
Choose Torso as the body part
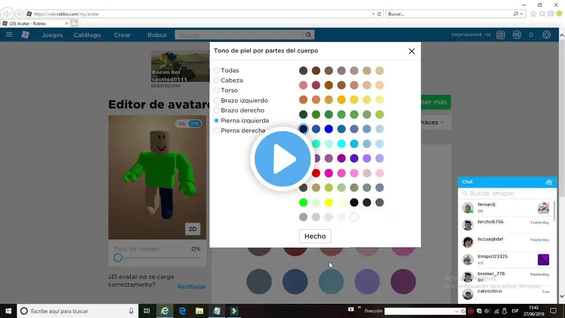click(216, 91)
